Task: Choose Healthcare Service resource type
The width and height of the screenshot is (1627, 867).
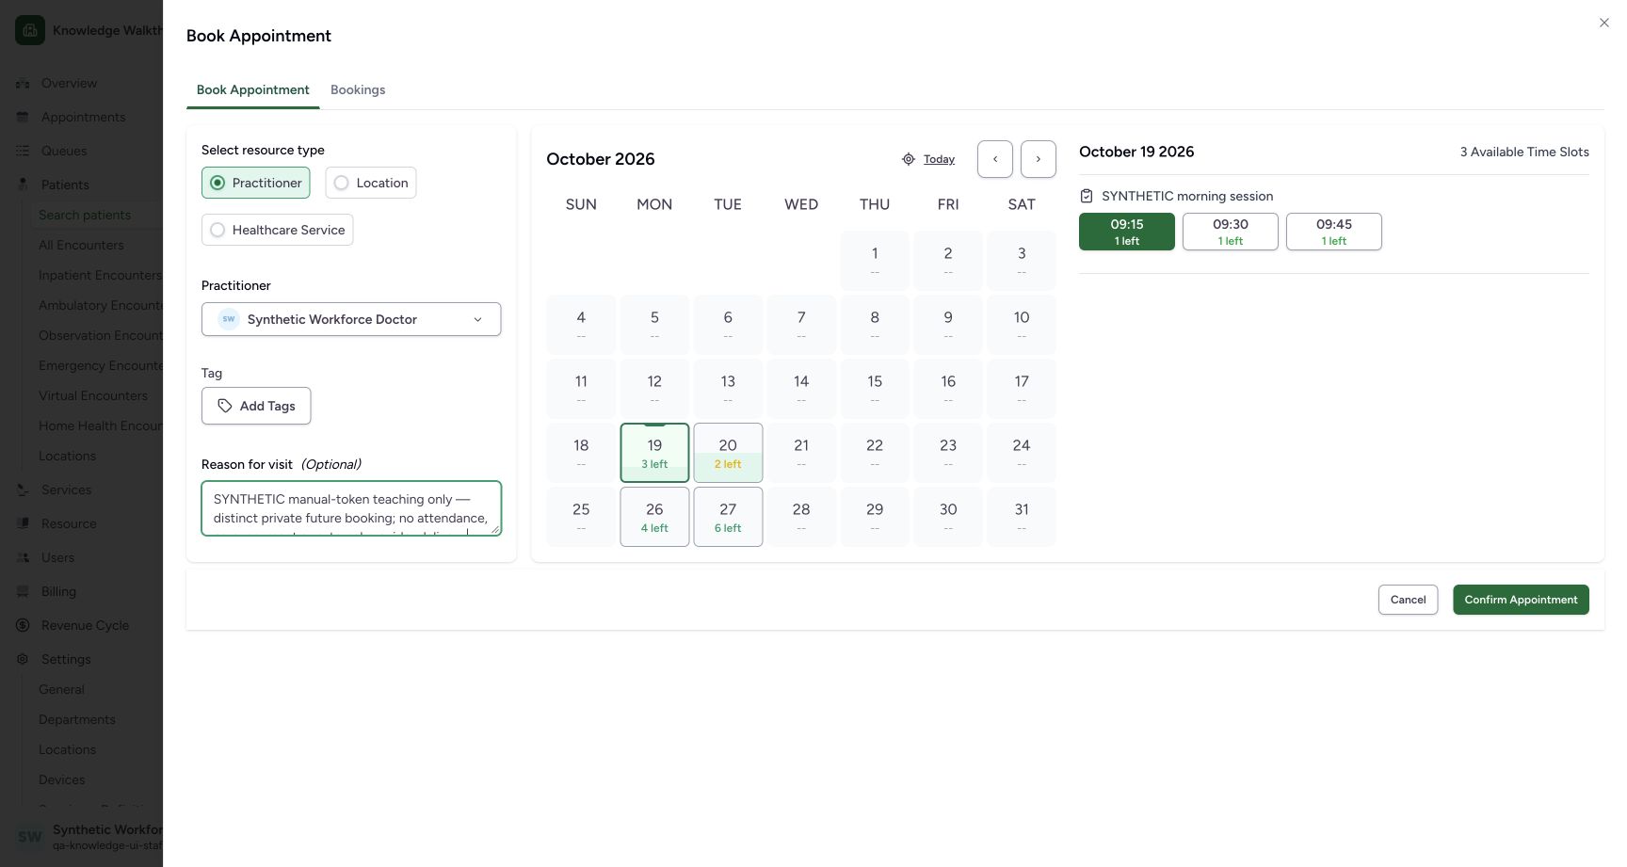Action: 278,230
